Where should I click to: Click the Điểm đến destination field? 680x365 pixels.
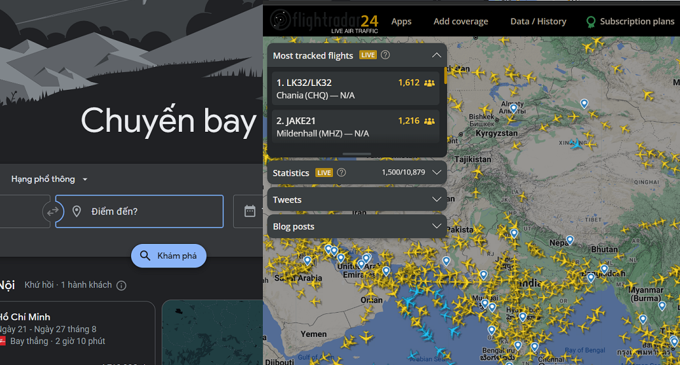[x=139, y=211]
